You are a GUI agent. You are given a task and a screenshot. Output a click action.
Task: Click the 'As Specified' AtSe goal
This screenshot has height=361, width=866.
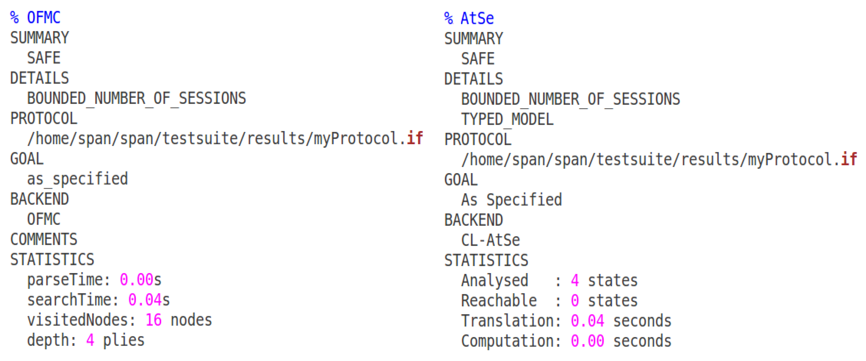click(x=511, y=200)
